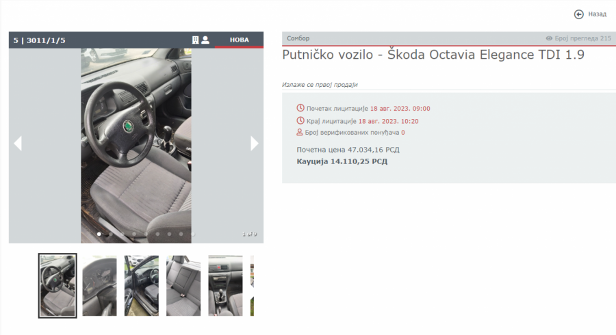The height and width of the screenshot is (335, 616).
Task: Go back via the Назад link
Action: tap(597, 14)
